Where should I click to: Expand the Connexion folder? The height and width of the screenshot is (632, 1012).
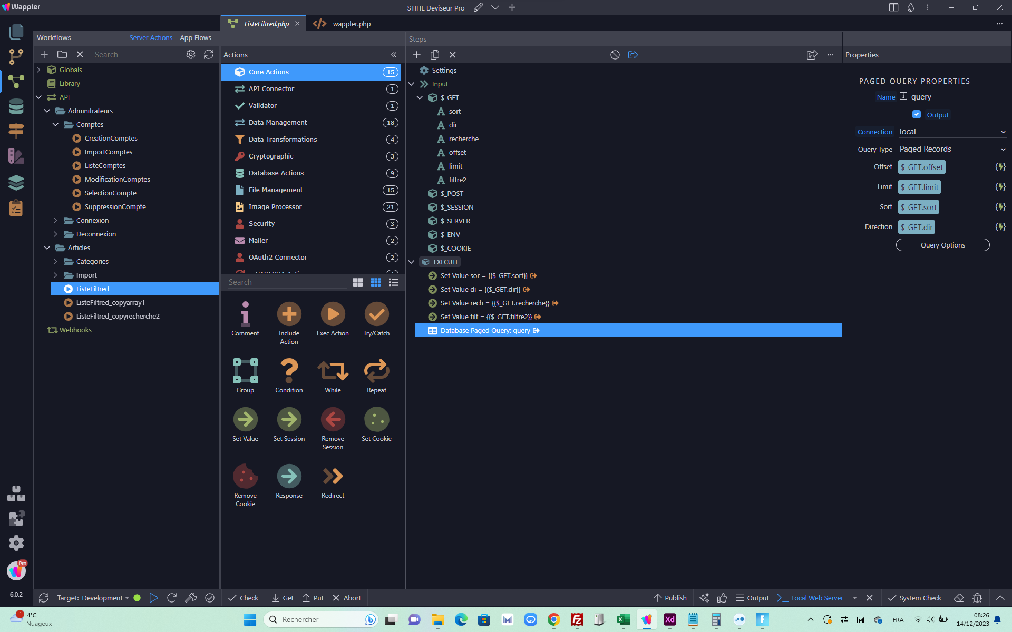point(55,221)
